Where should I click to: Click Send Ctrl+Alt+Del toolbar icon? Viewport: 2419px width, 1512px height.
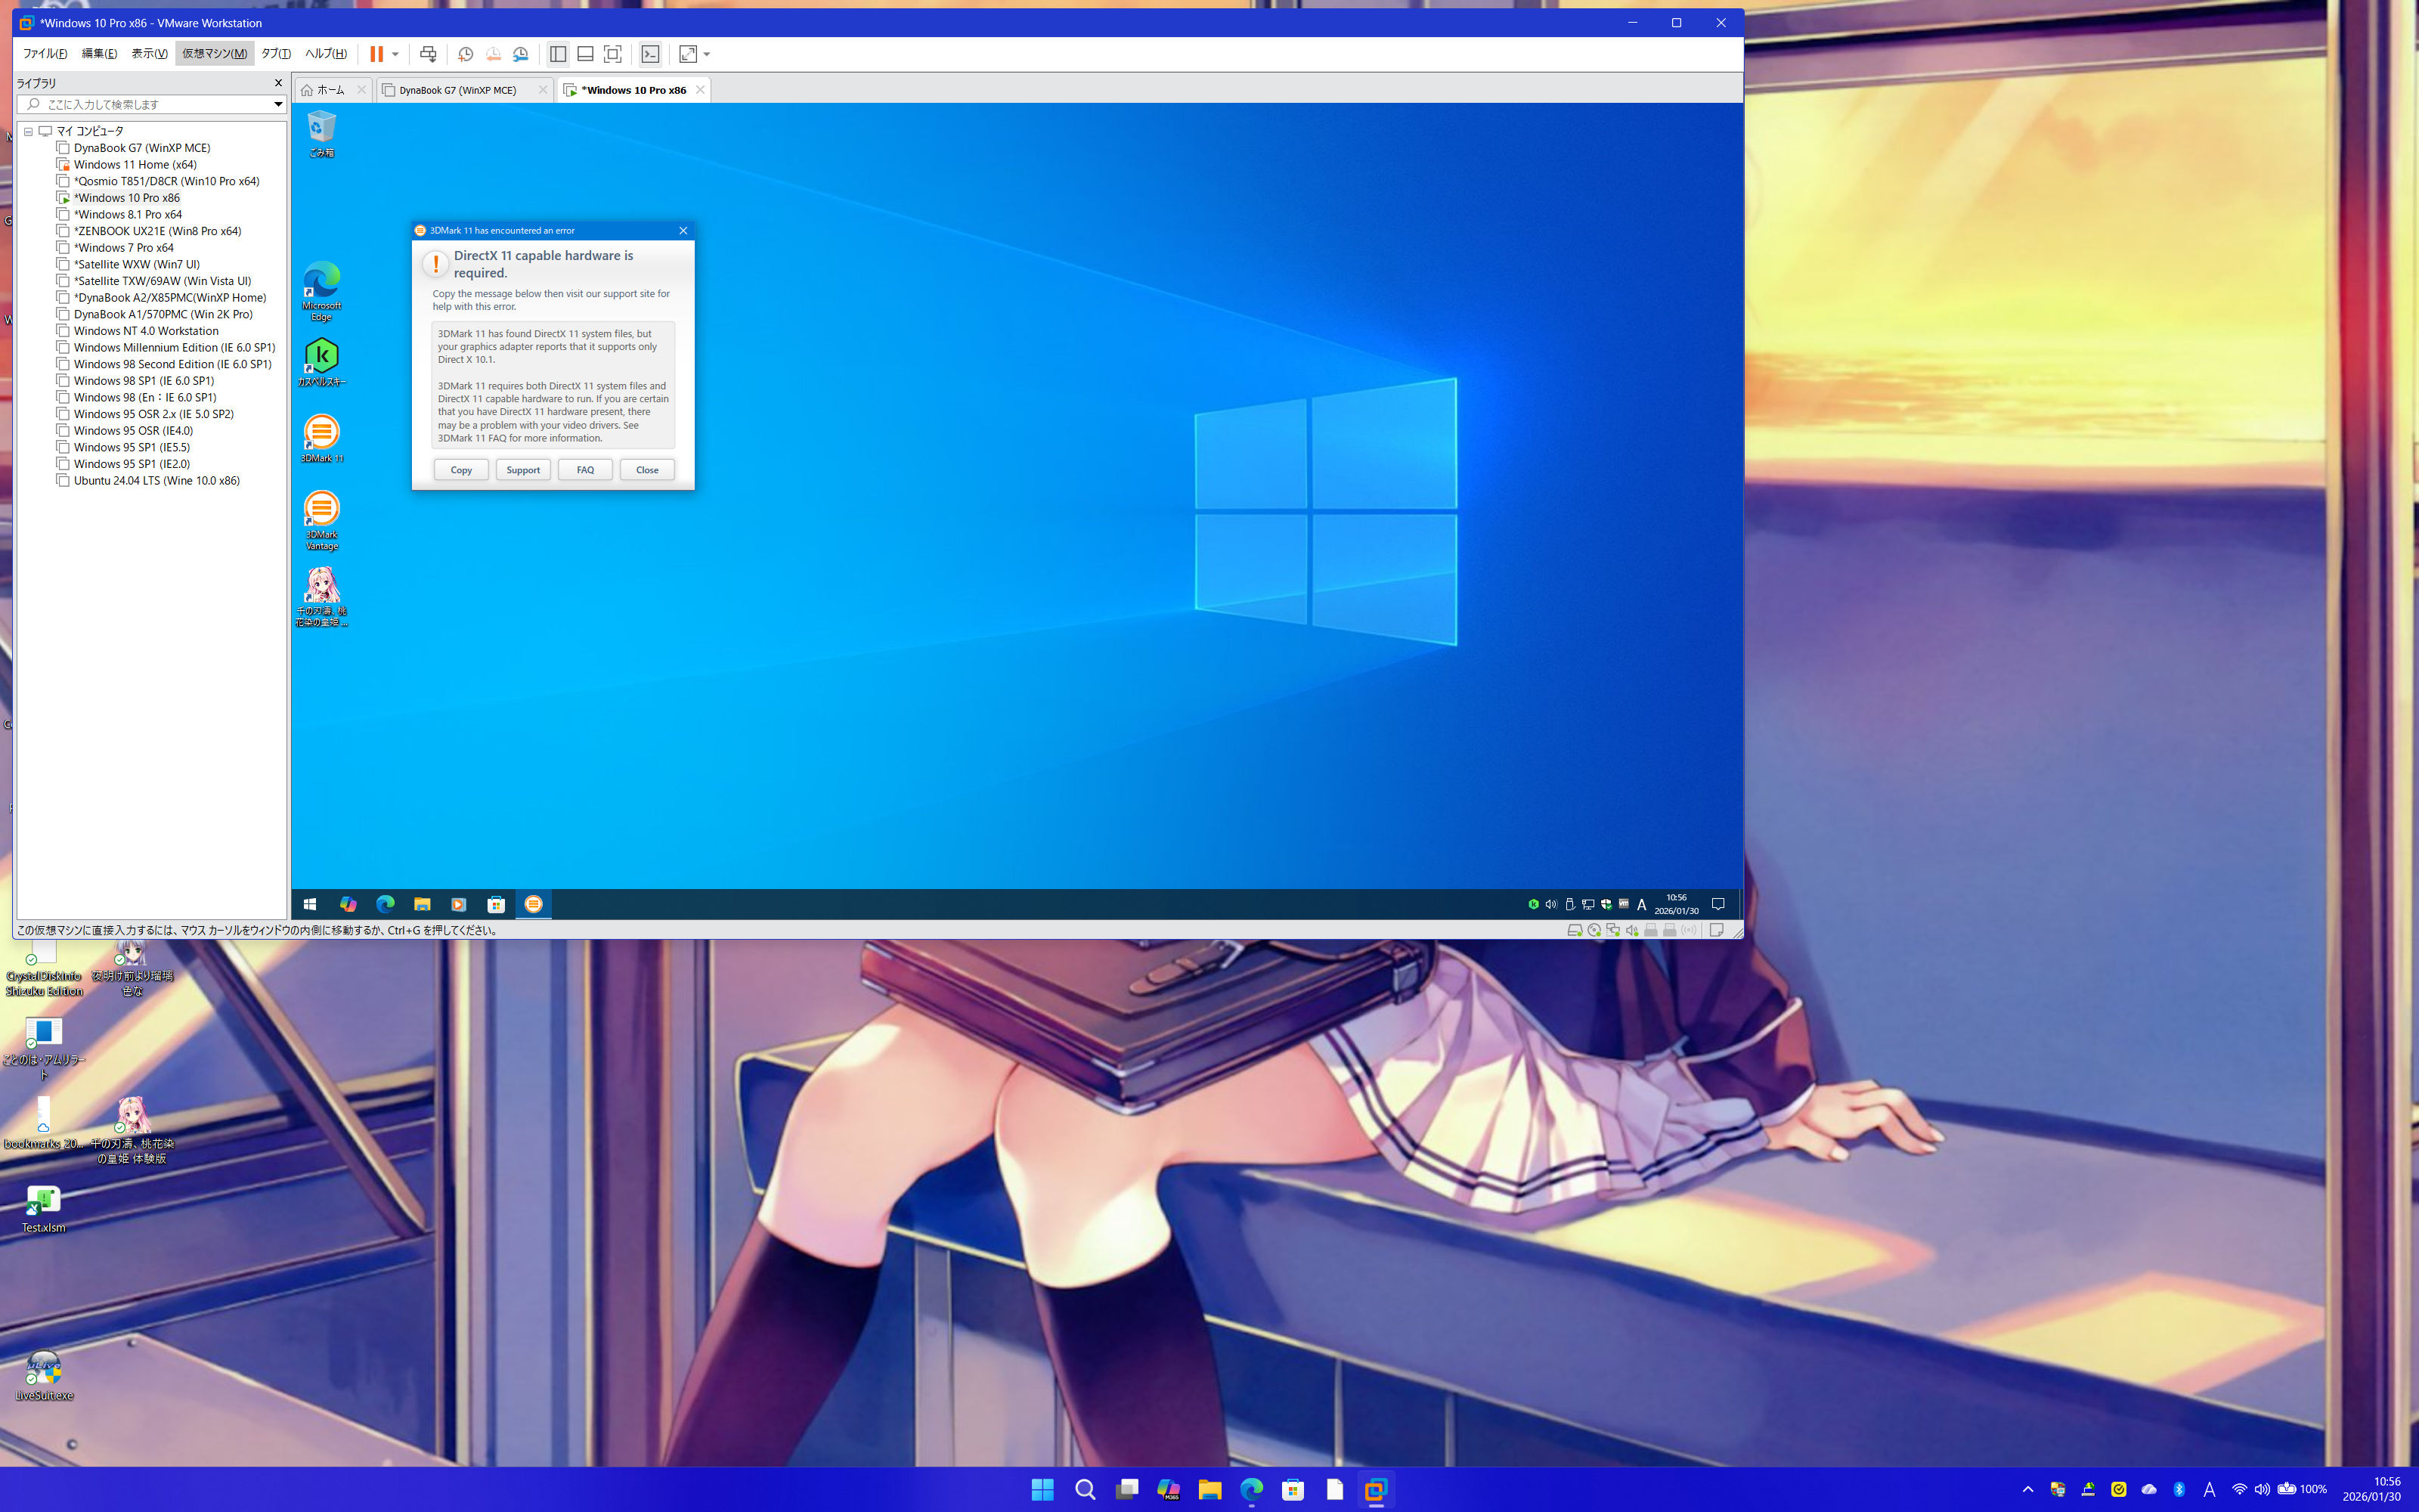pyautogui.click(x=428, y=54)
